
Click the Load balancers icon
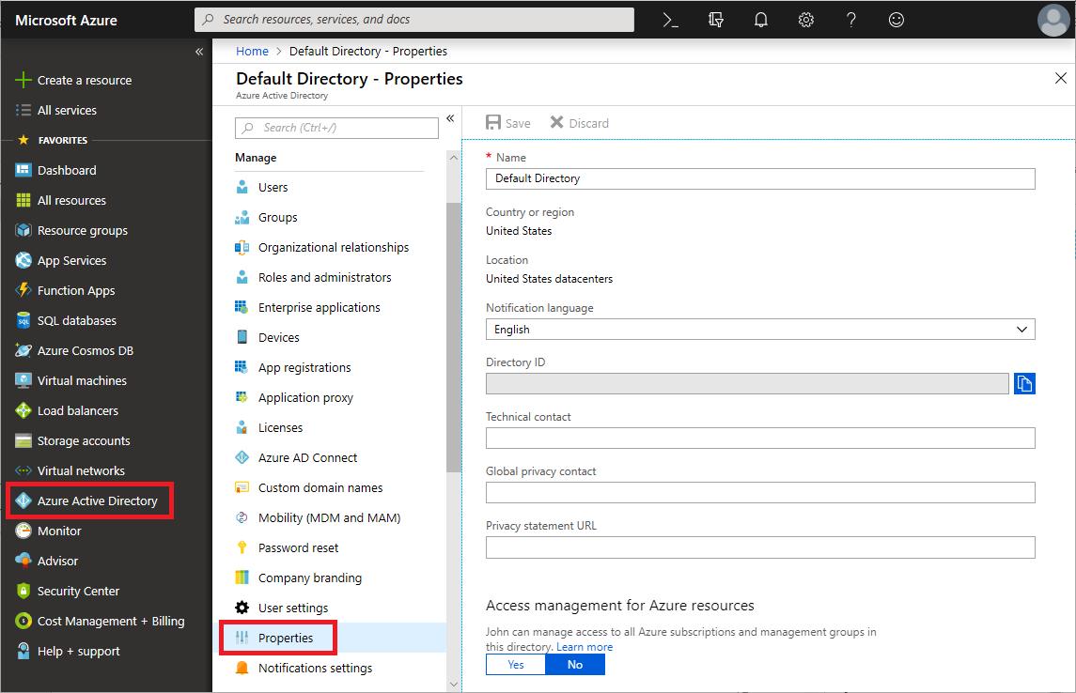[23, 410]
